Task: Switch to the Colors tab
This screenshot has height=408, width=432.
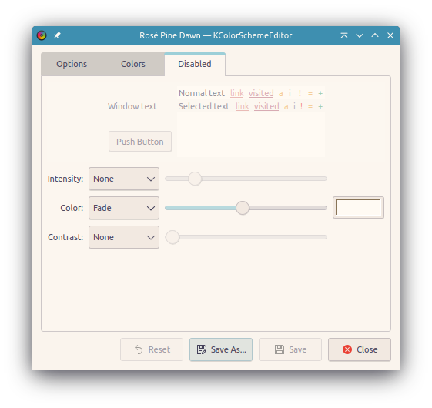Action: [x=133, y=64]
